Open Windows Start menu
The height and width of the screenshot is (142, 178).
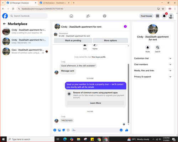pyautogui.click(x=3, y=139)
